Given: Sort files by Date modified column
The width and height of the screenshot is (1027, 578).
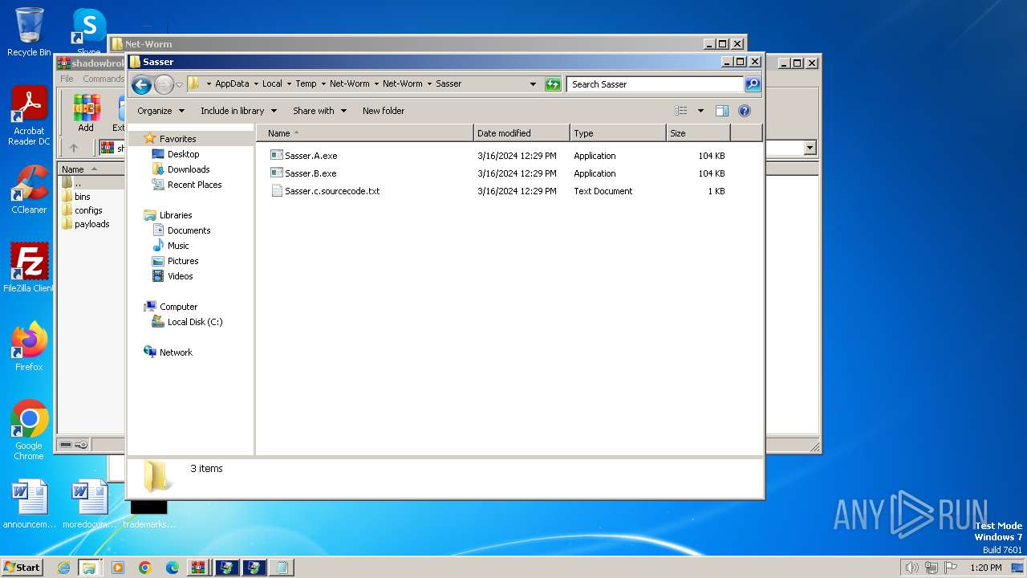Looking at the screenshot, I should (522, 133).
